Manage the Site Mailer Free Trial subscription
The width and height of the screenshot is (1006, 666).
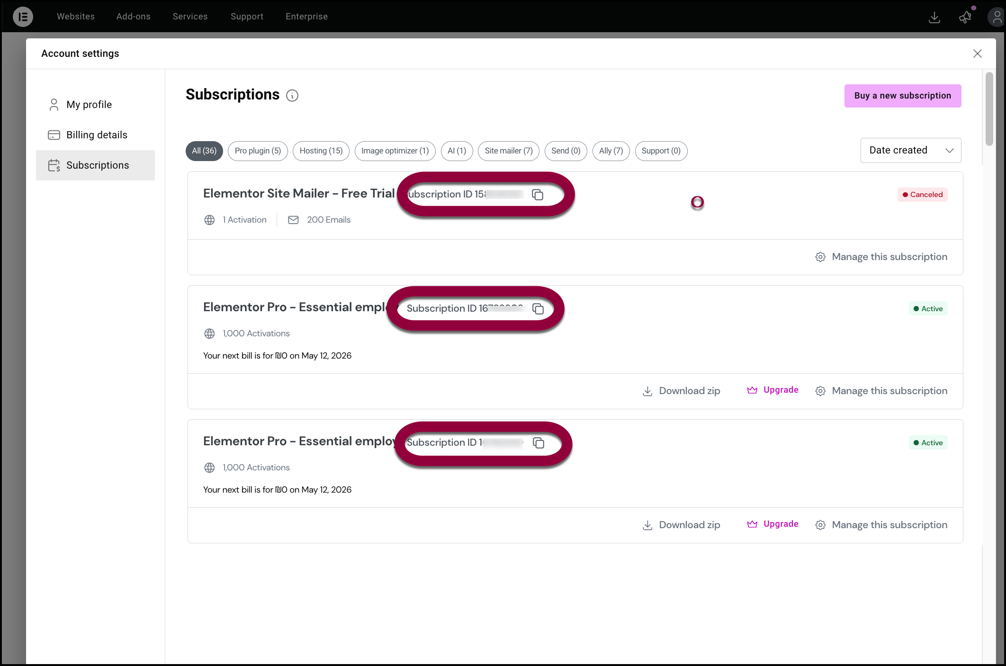[x=881, y=257]
